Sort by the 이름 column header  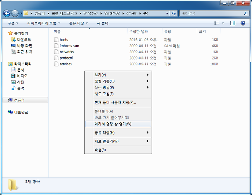(57, 31)
